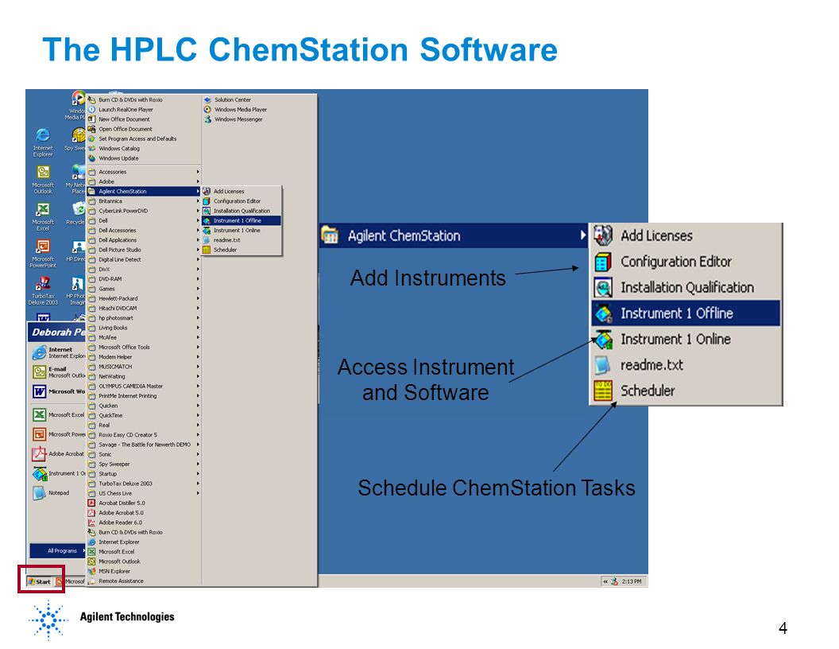The width and height of the screenshot is (839, 649).
Task: Open US Chess Live folder in programs list
Action: (x=143, y=494)
